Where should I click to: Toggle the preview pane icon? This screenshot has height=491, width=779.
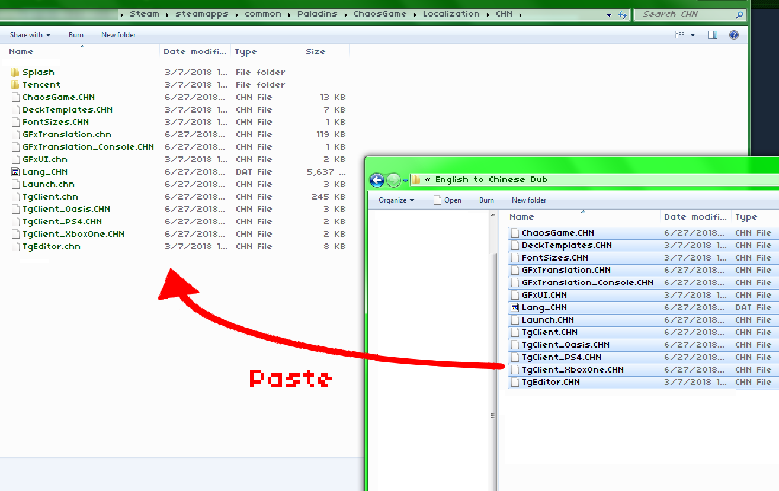pyautogui.click(x=713, y=35)
